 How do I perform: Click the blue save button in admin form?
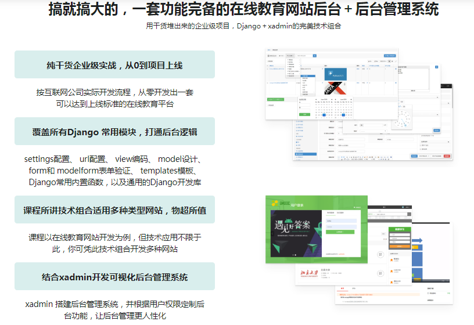[414, 156]
